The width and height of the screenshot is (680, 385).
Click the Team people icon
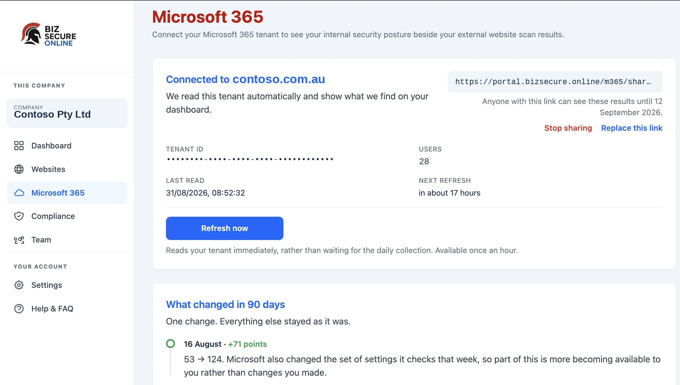19,240
